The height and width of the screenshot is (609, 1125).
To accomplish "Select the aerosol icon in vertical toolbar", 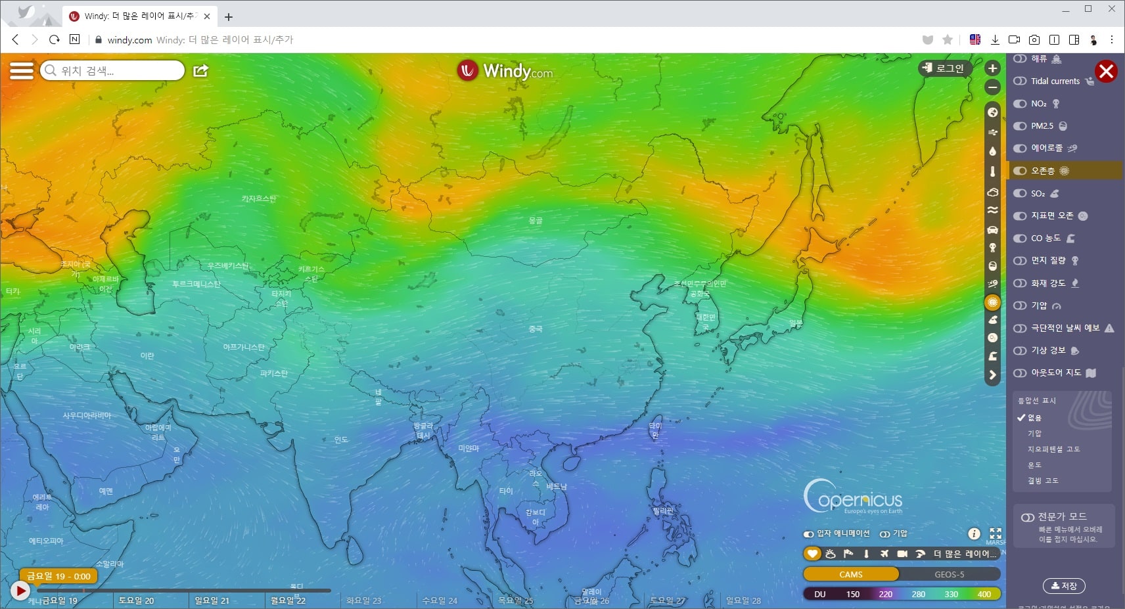I will click(992, 284).
